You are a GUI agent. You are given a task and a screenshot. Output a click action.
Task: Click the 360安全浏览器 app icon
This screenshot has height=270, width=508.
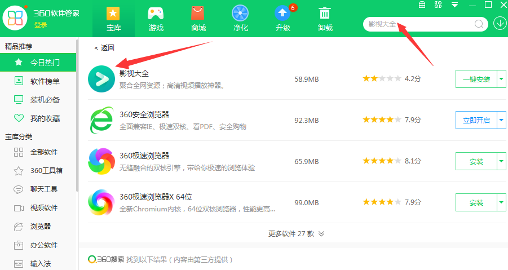[101, 120]
